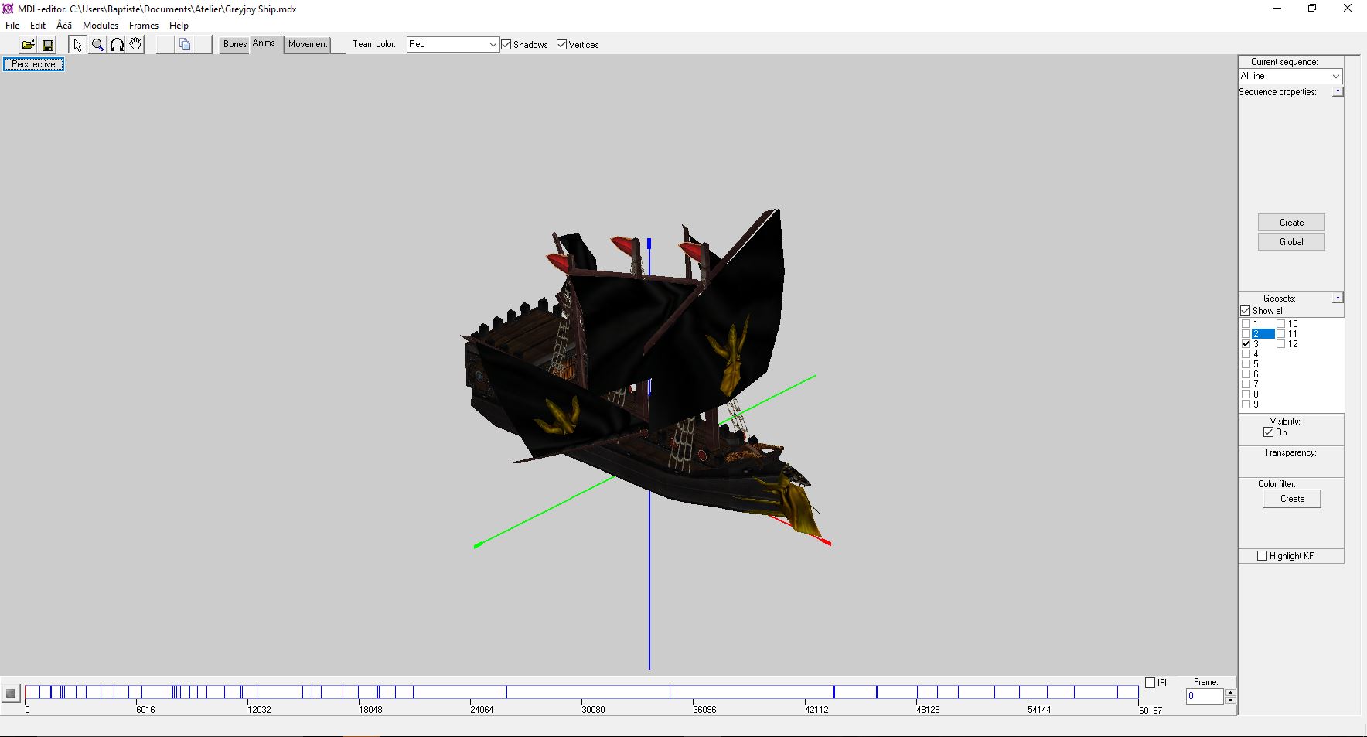Click the Global sequence button
Image resolution: width=1367 pixels, height=737 pixels.
click(x=1291, y=242)
